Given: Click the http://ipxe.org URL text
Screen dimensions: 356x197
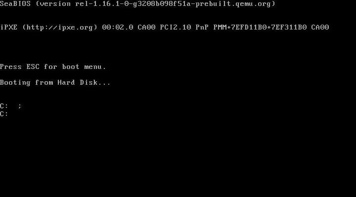Looking at the screenshot, I should pyautogui.click(x=60, y=28).
